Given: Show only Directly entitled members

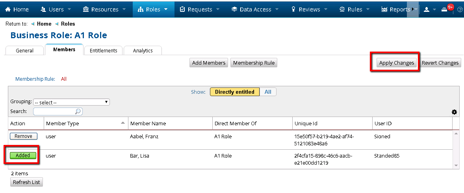Looking at the screenshot, I should (x=234, y=92).
